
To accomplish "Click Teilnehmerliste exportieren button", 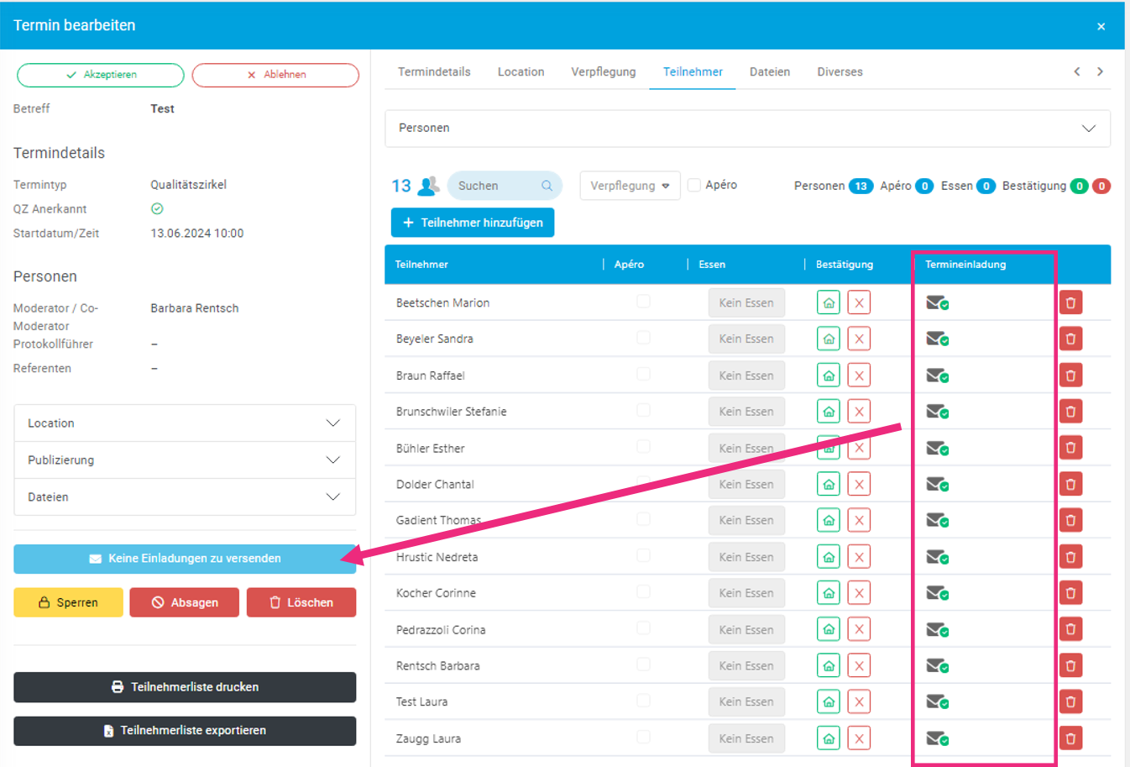I will 185,731.
